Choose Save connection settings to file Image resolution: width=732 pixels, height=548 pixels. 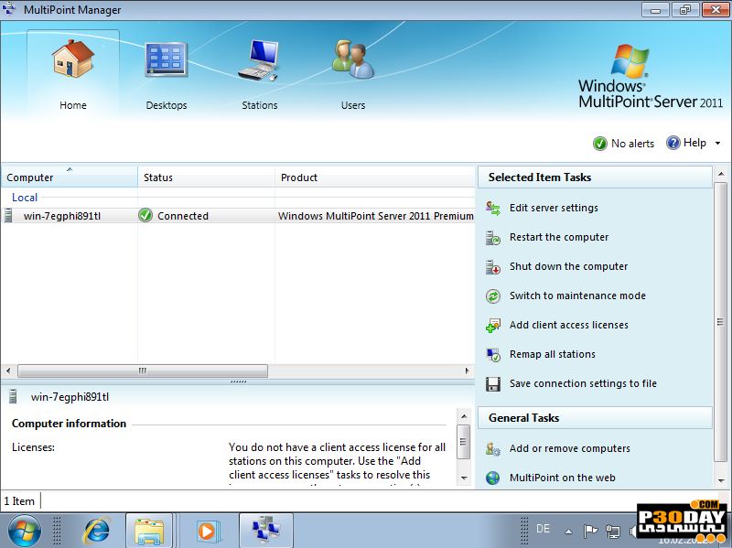click(583, 383)
